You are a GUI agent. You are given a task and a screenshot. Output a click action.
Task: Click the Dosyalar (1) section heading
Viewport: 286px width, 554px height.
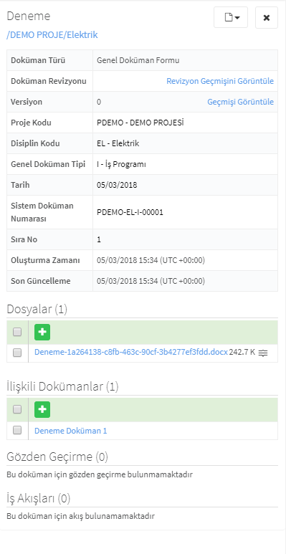[x=37, y=309]
